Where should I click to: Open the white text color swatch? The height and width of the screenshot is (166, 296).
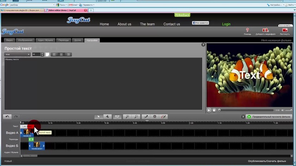[47, 54]
